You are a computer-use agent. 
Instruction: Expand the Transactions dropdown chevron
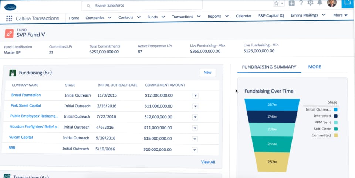pos(199,16)
